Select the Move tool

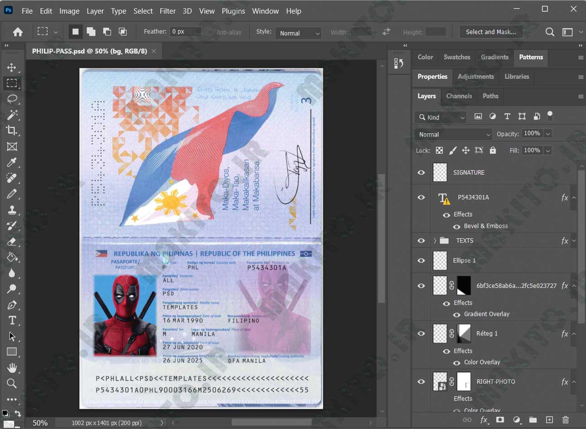coord(12,67)
